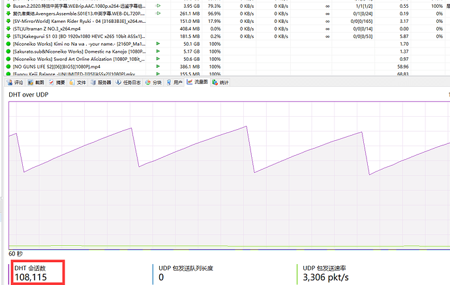450x285 pixels.
Task: Select the Sword Art Online Alicization task name
Action: pyautogui.click(x=79, y=59)
